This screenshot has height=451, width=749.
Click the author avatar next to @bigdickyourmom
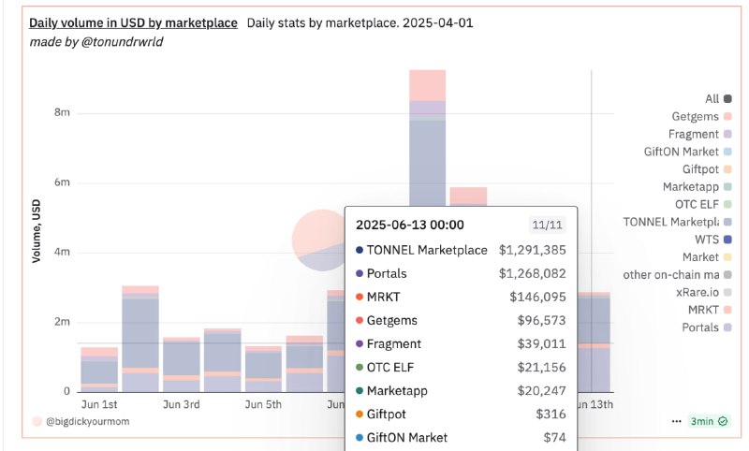click(x=37, y=421)
